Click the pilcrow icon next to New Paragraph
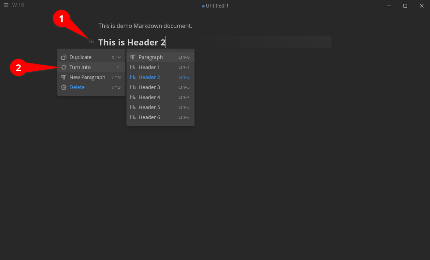The image size is (430, 260). 64,77
